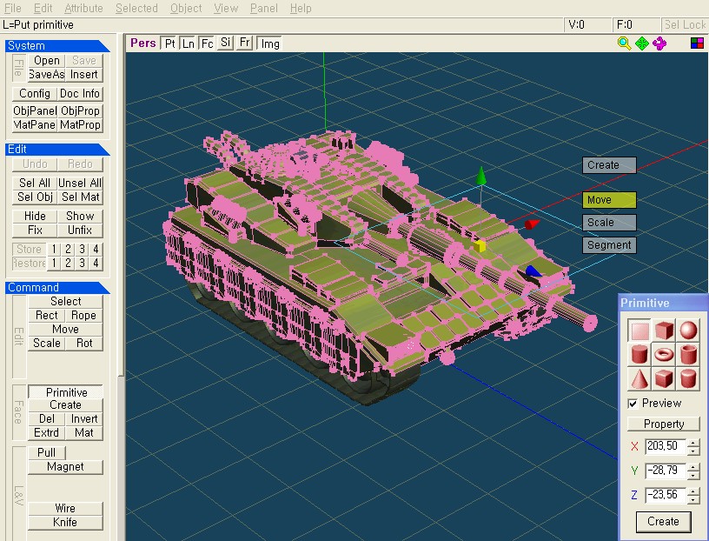Open the Pers view mode selector
The image size is (709, 541).
pos(142,43)
